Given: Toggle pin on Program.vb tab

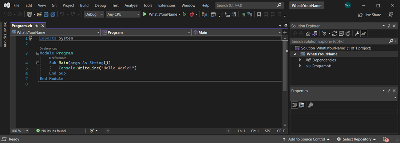Looking at the screenshot, I should click(x=37, y=26).
